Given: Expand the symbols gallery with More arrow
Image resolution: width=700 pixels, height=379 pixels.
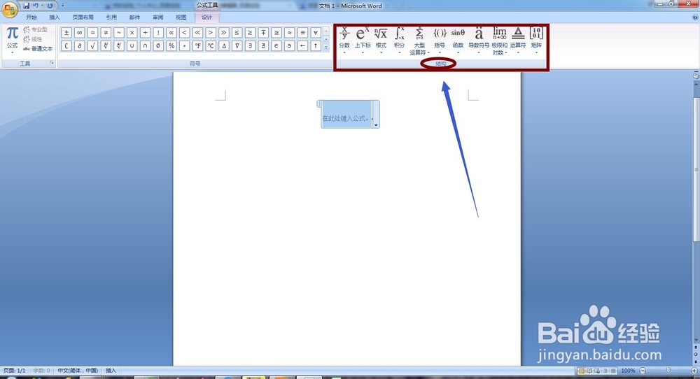Looking at the screenshot, I should (326, 48).
